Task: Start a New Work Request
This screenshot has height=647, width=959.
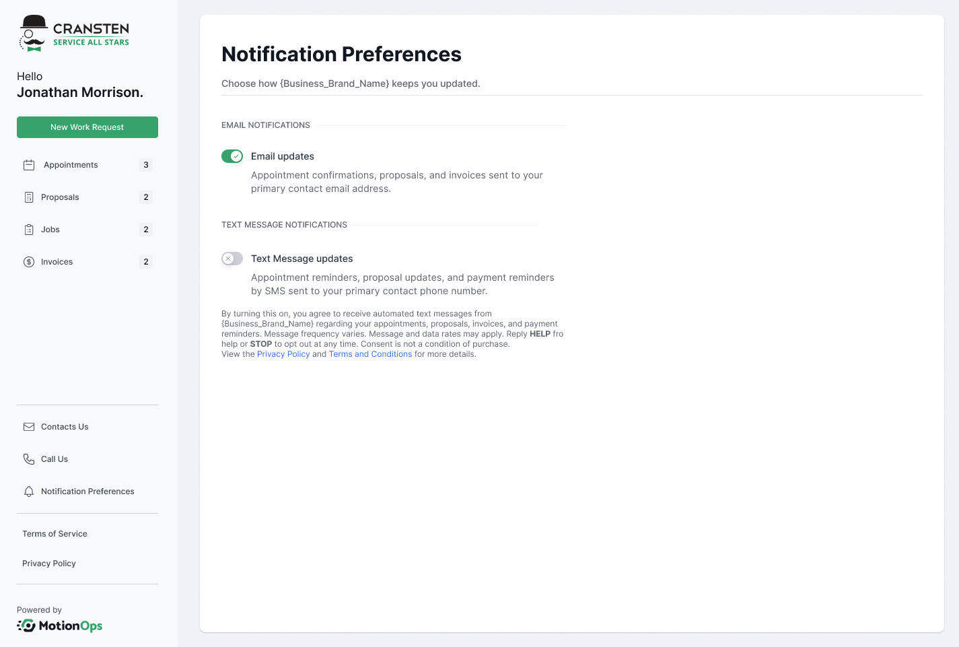Action: (87, 127)
